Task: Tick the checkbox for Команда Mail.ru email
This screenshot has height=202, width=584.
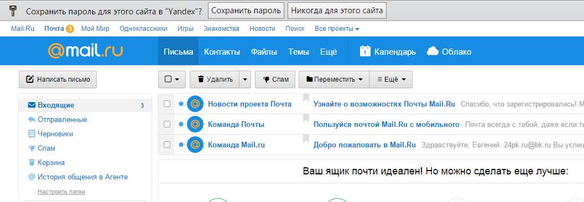Action: [x=167, y=145]
